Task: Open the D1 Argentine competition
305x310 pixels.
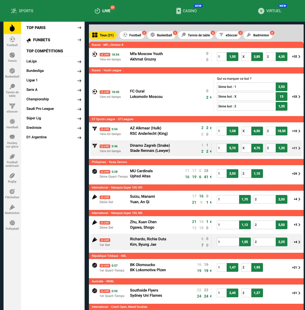Action: (54, 137)
